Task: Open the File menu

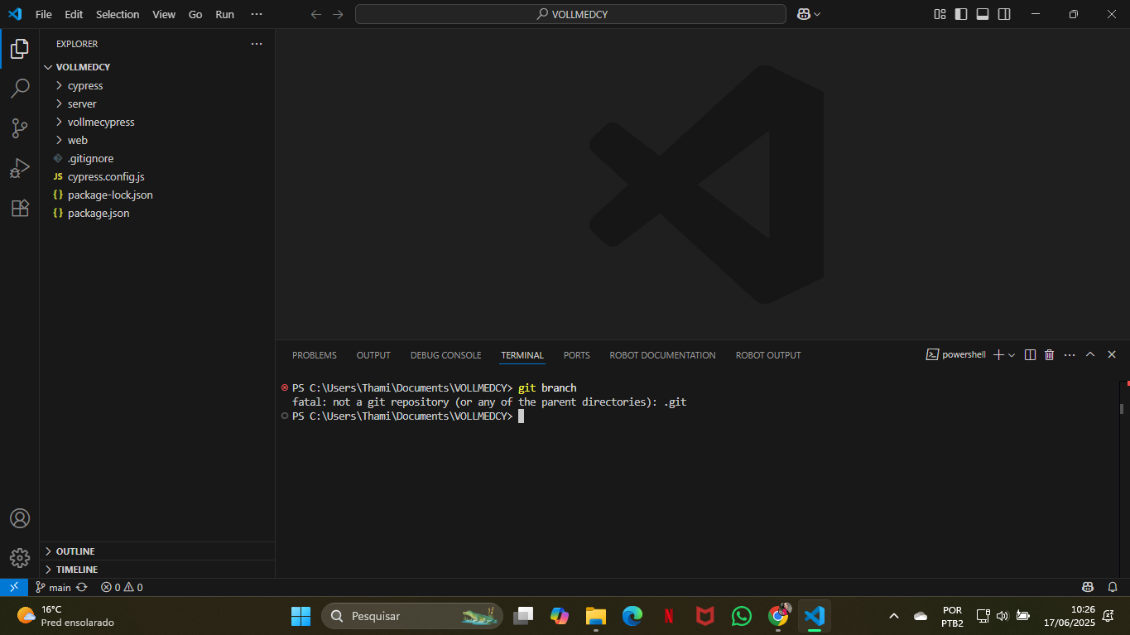Action: [x=44, y=14]
